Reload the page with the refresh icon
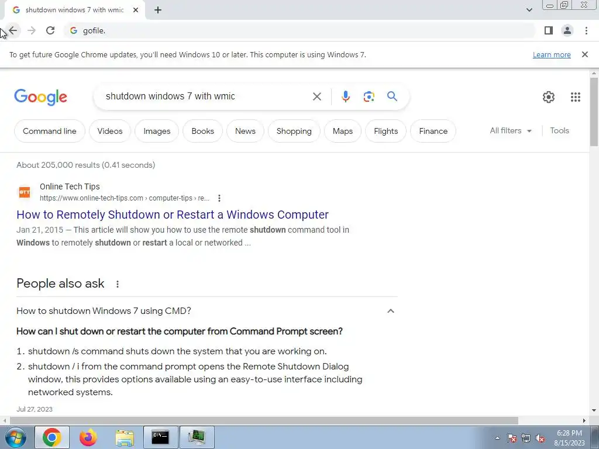The width and height of the screenshot is (599, 449). click(x=50, y=30)
